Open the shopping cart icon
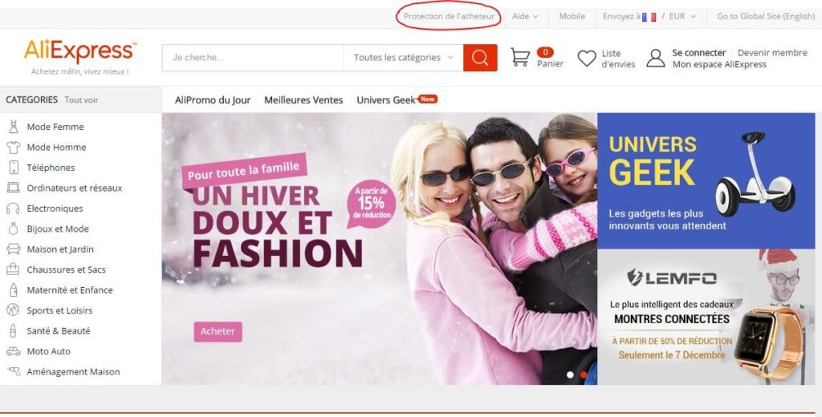 pyautogui.click(x=520, y=58)
